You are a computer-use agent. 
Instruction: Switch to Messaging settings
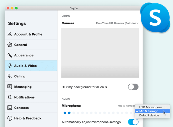pos(31,87)
